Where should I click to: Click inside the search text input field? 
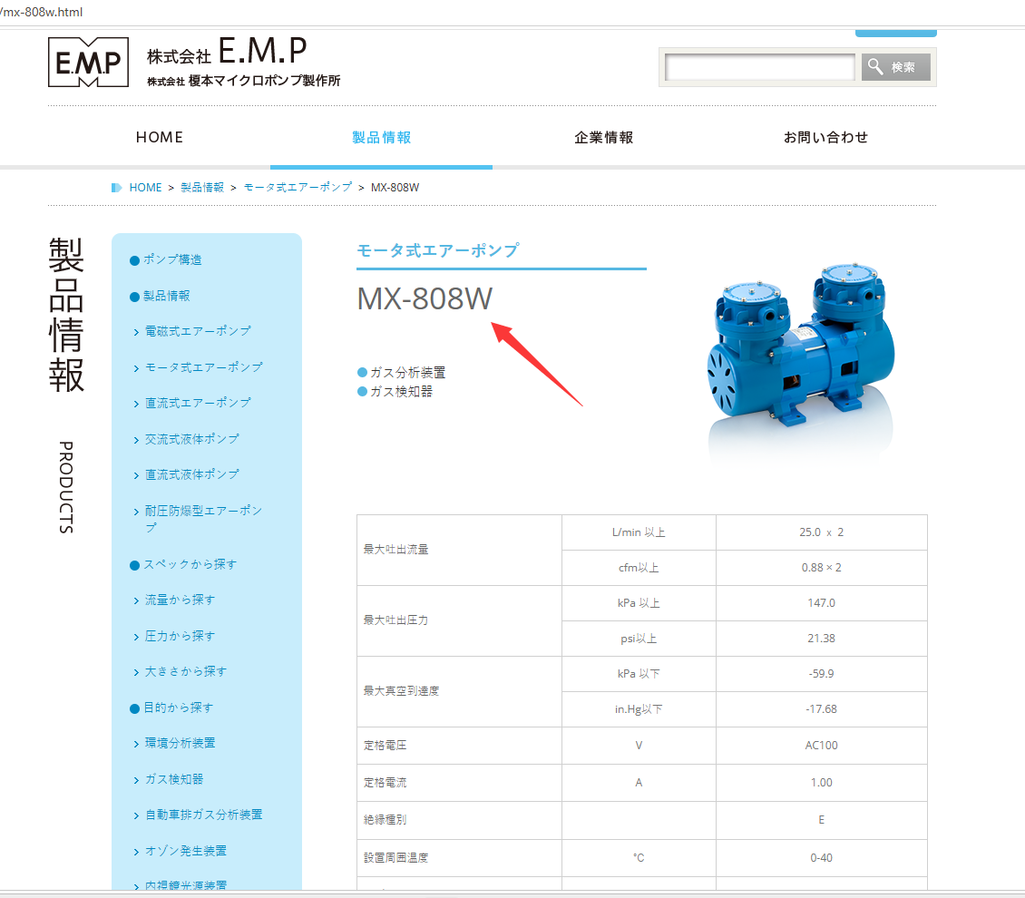tap(759, 66)
